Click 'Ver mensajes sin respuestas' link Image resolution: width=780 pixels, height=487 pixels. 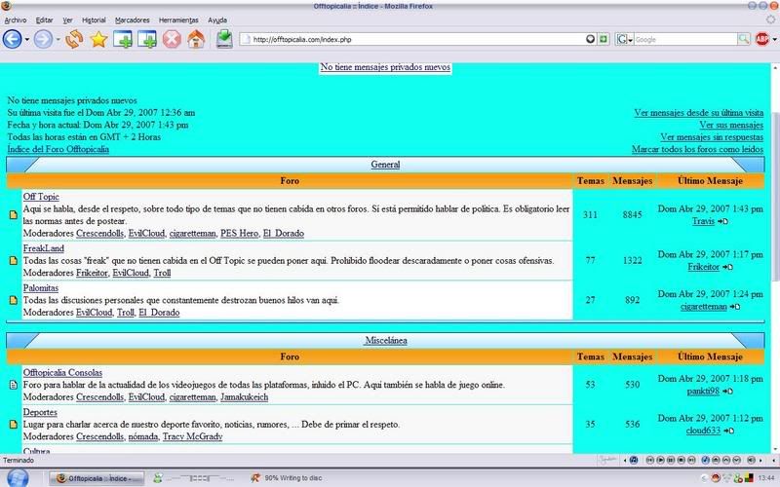click(x=711, y=137)
